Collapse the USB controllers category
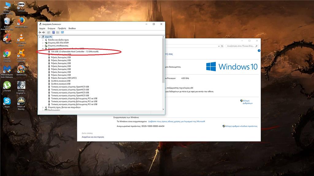 click(x=43, y=49)
